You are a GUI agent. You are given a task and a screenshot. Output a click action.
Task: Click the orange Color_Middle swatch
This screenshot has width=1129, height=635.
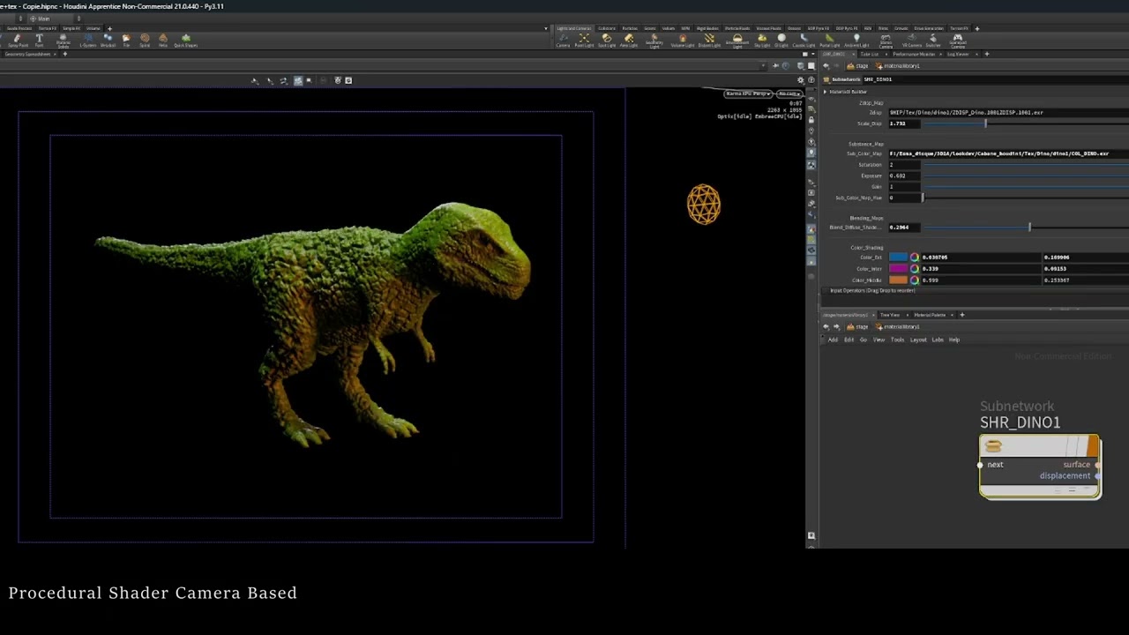pos(898,280)
